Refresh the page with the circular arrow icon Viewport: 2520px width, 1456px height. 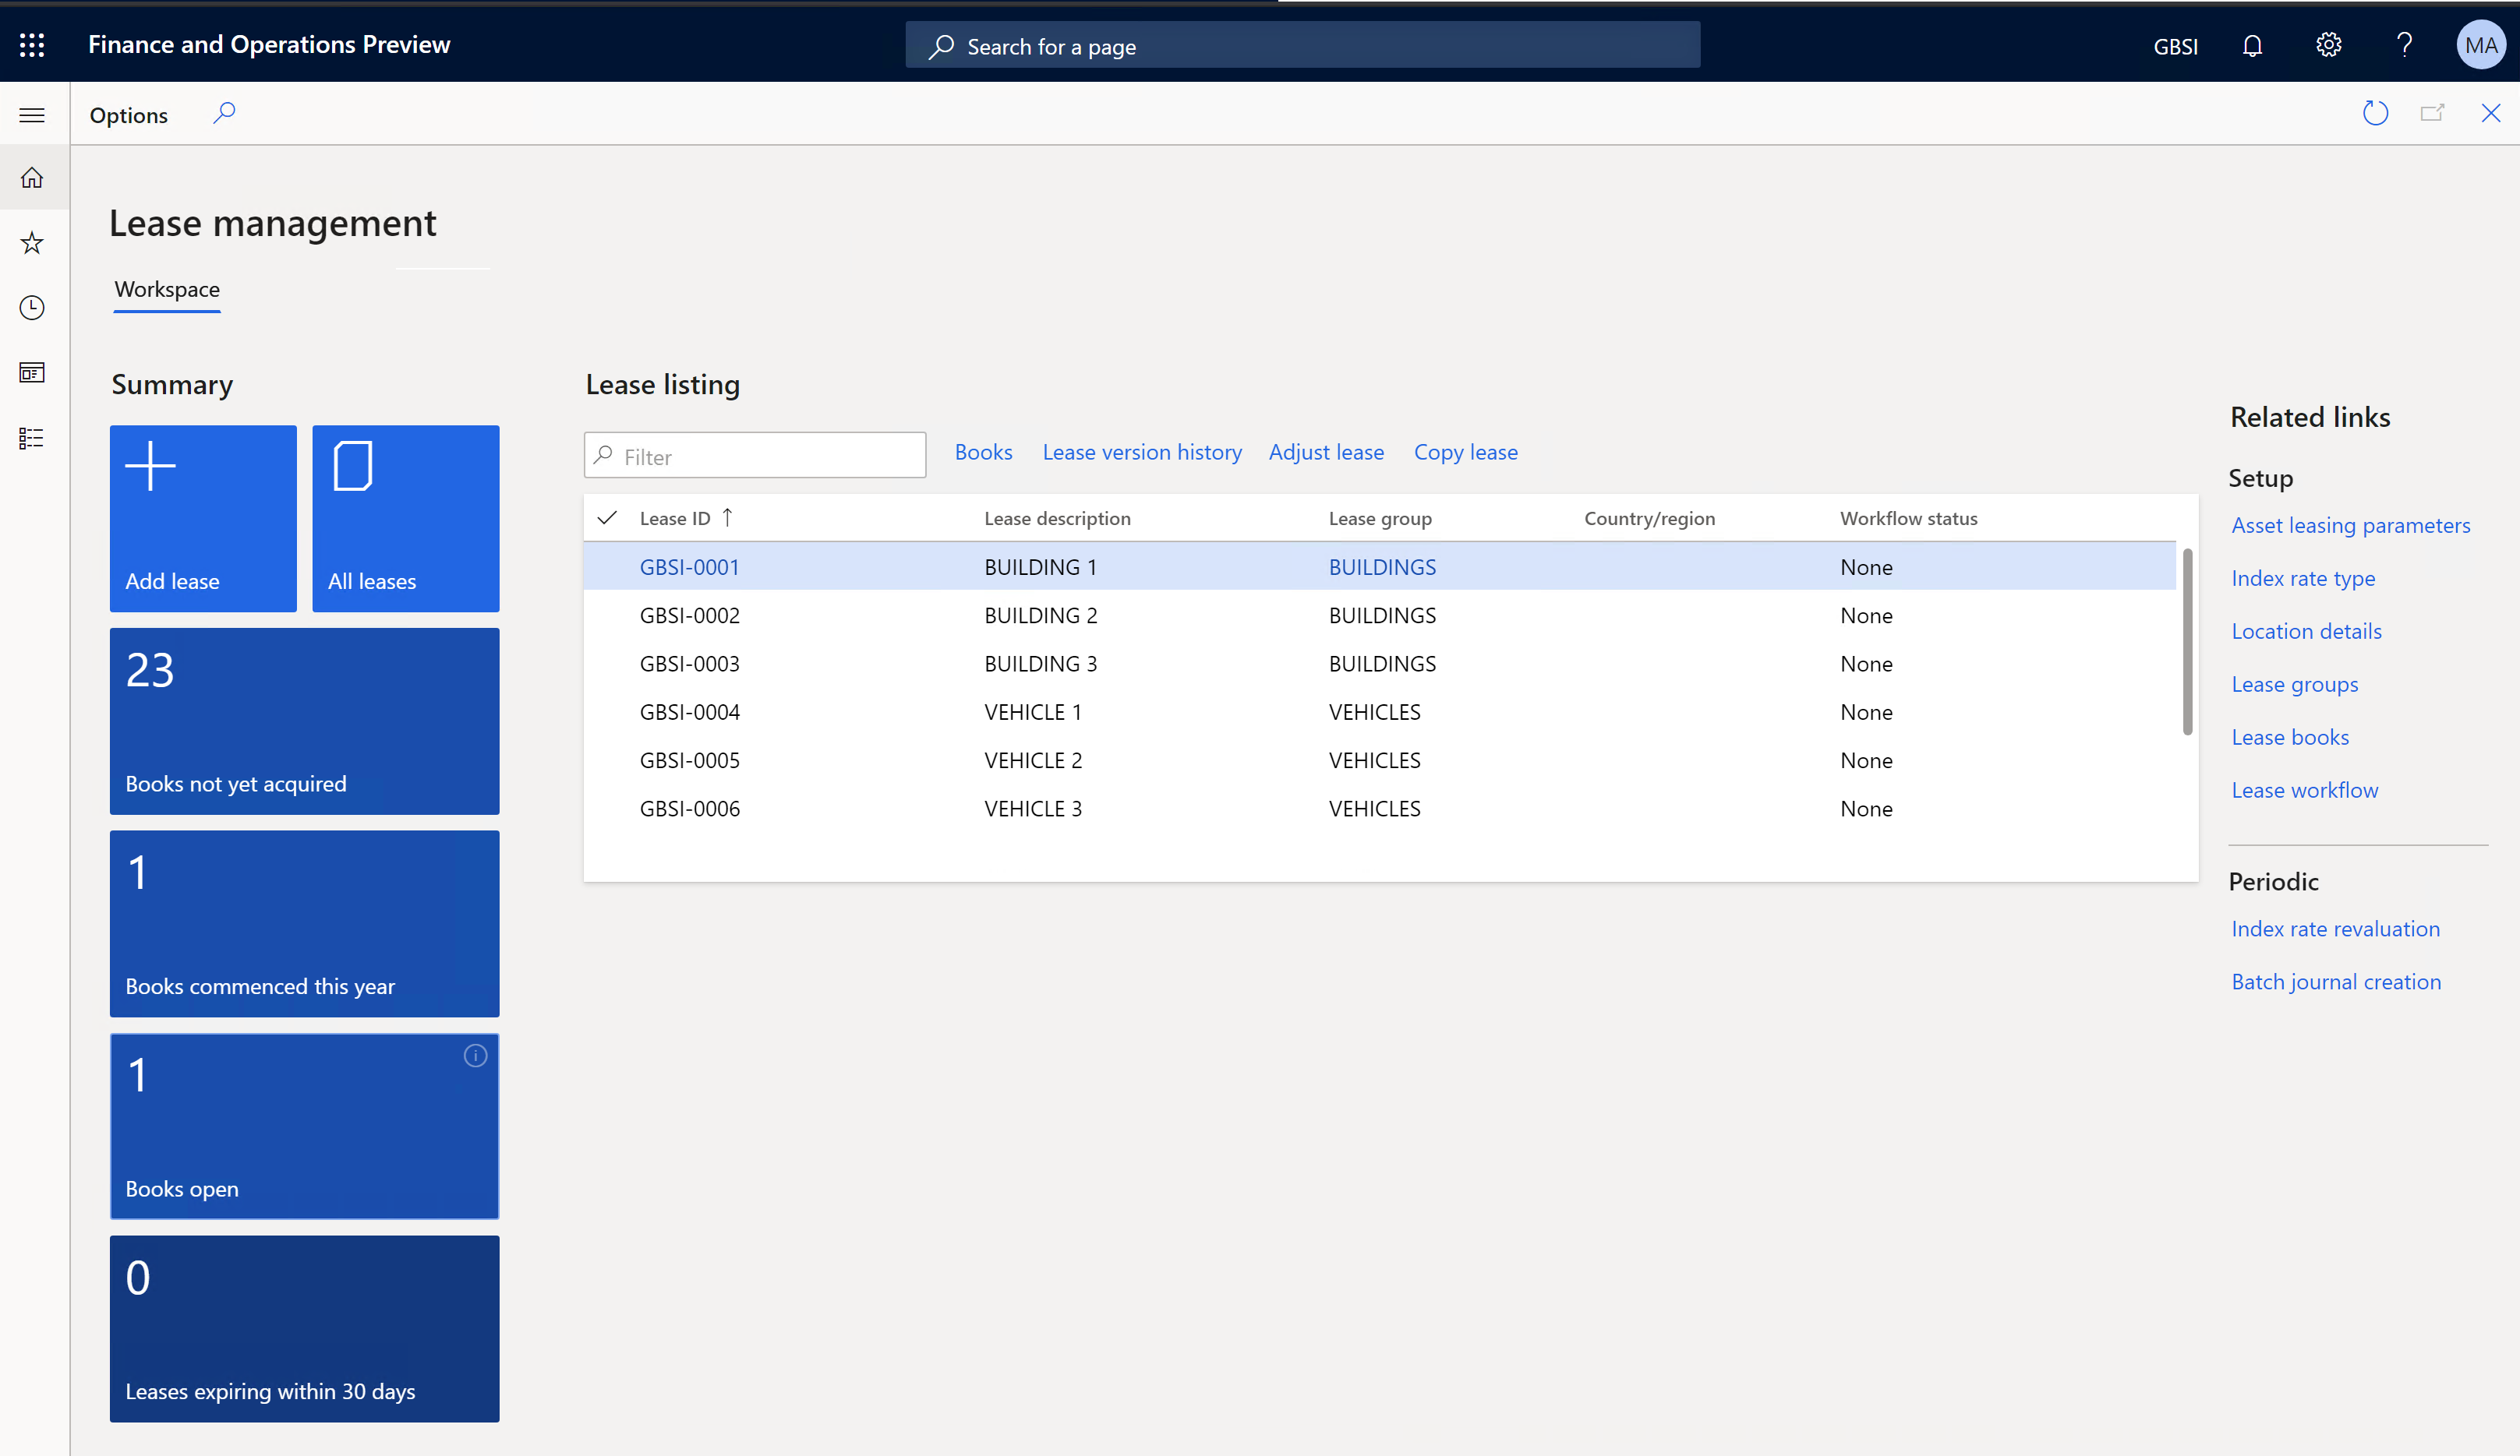(x=2375, y=113)
